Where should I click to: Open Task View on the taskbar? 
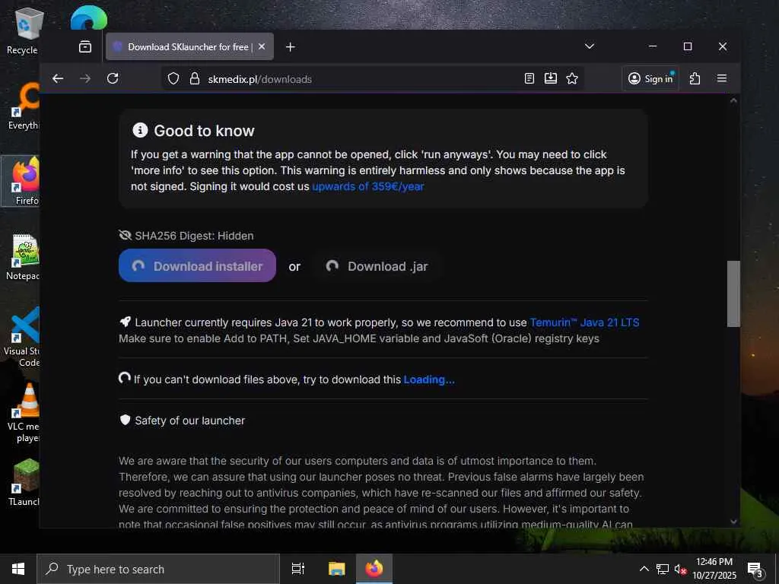click(x=298, y=569)
